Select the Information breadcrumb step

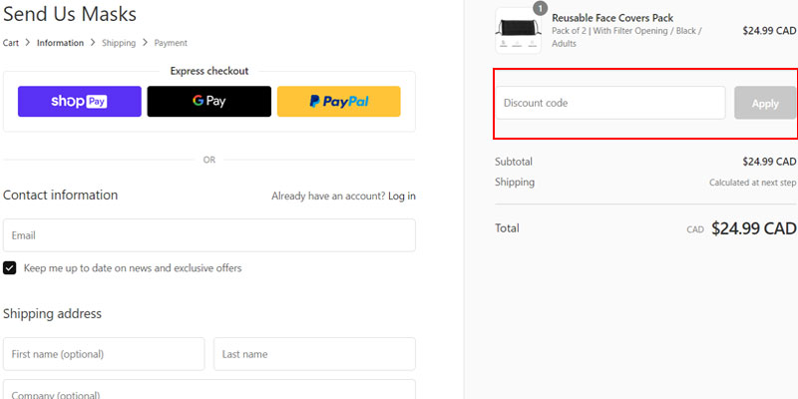60,43
